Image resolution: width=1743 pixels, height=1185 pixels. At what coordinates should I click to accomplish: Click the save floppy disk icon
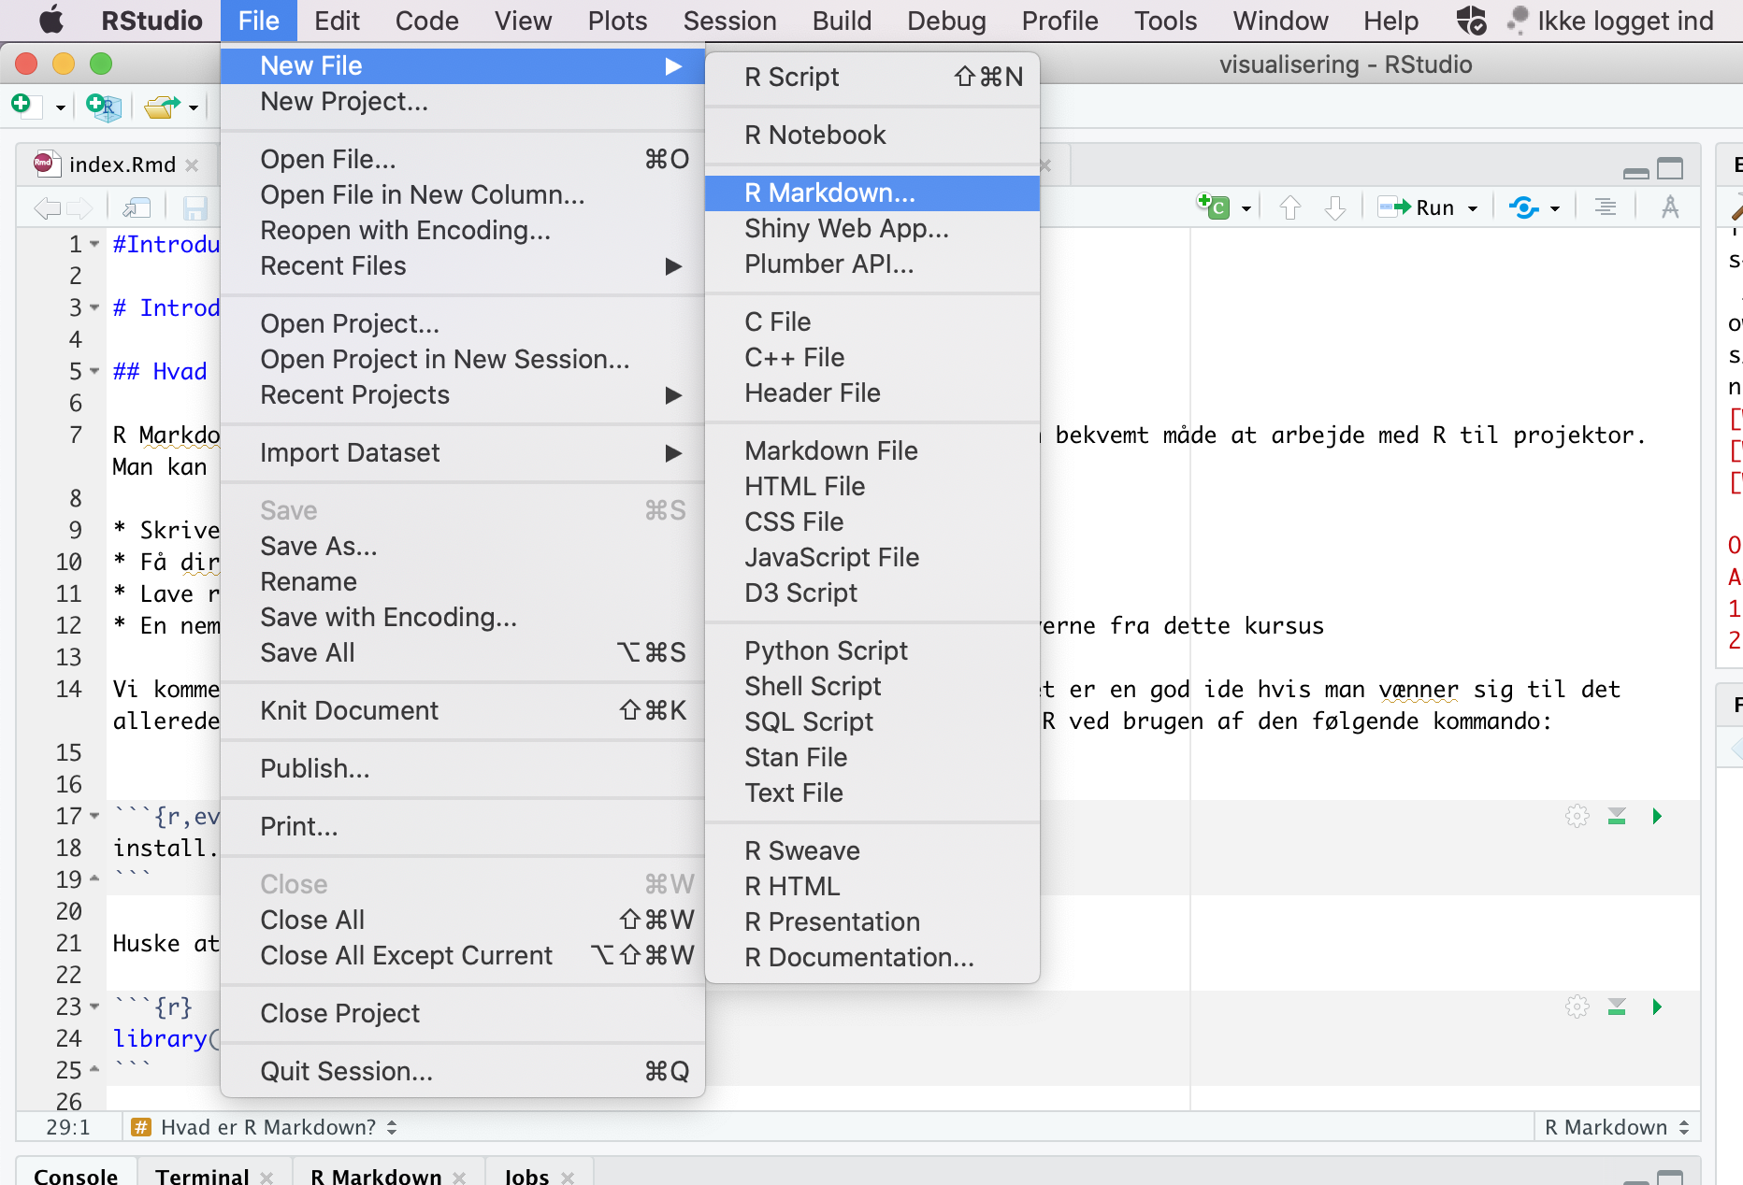coord(194,207)
